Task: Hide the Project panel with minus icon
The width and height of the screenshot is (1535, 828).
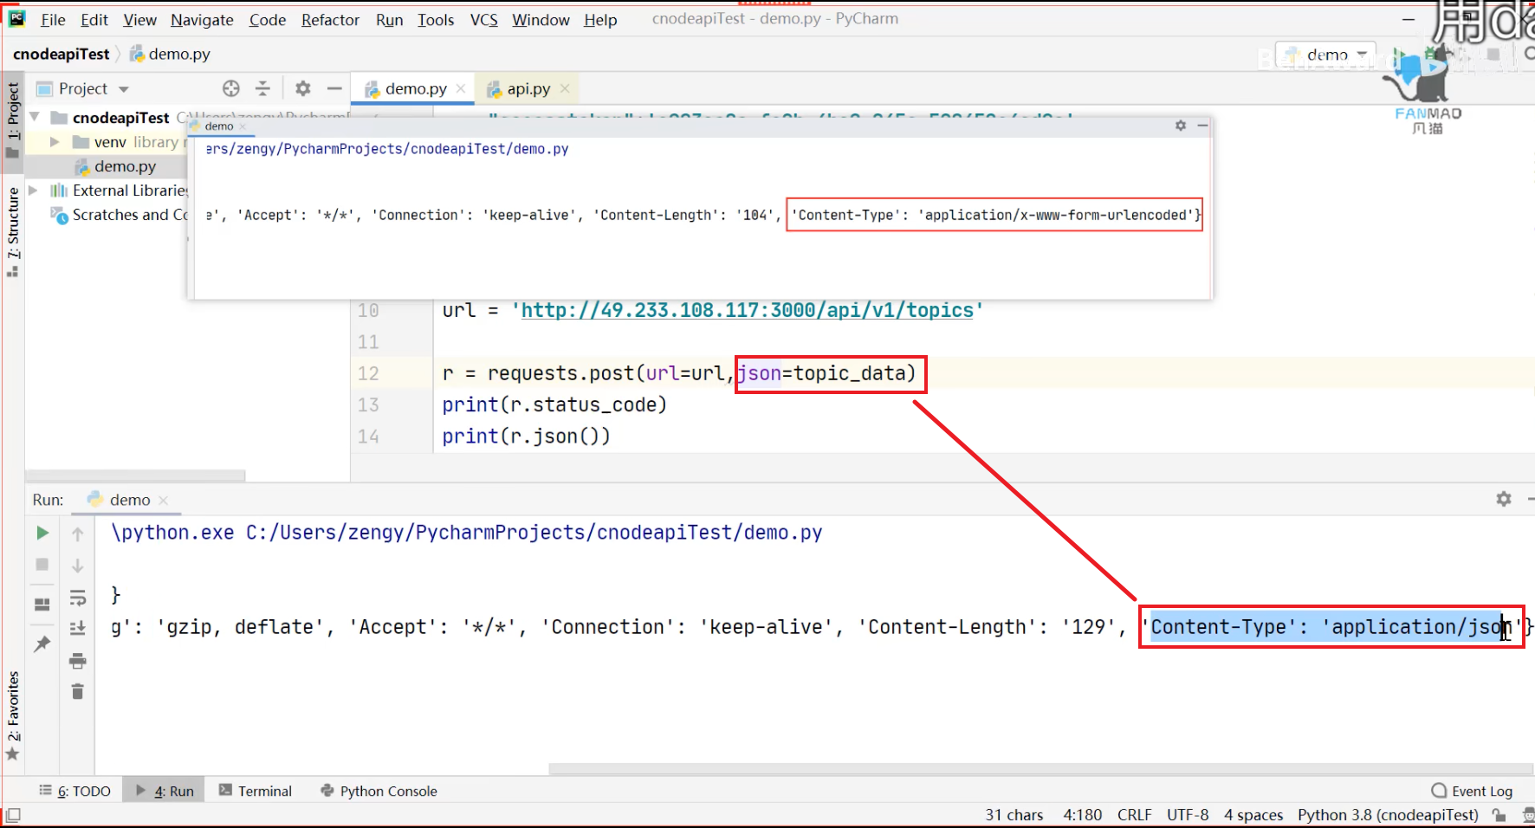Action: click(334, 88)
